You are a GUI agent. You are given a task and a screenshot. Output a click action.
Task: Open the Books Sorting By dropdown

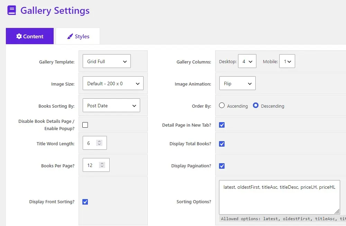tap(111, 105)
